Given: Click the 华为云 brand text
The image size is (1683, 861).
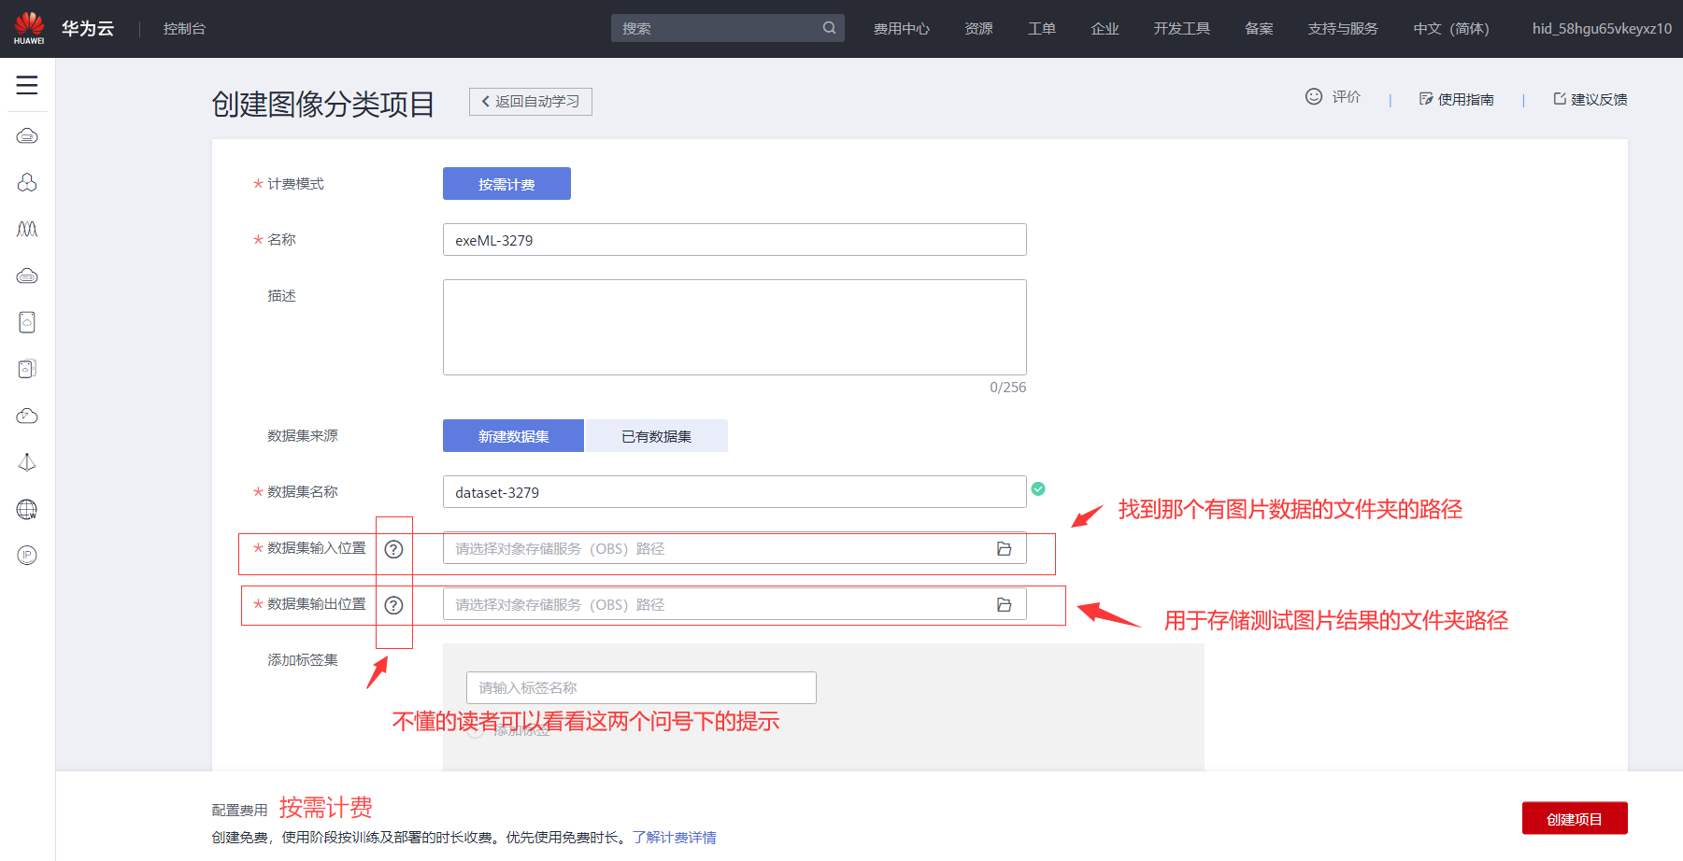Looking at the screenshot, I should [88, 29].
